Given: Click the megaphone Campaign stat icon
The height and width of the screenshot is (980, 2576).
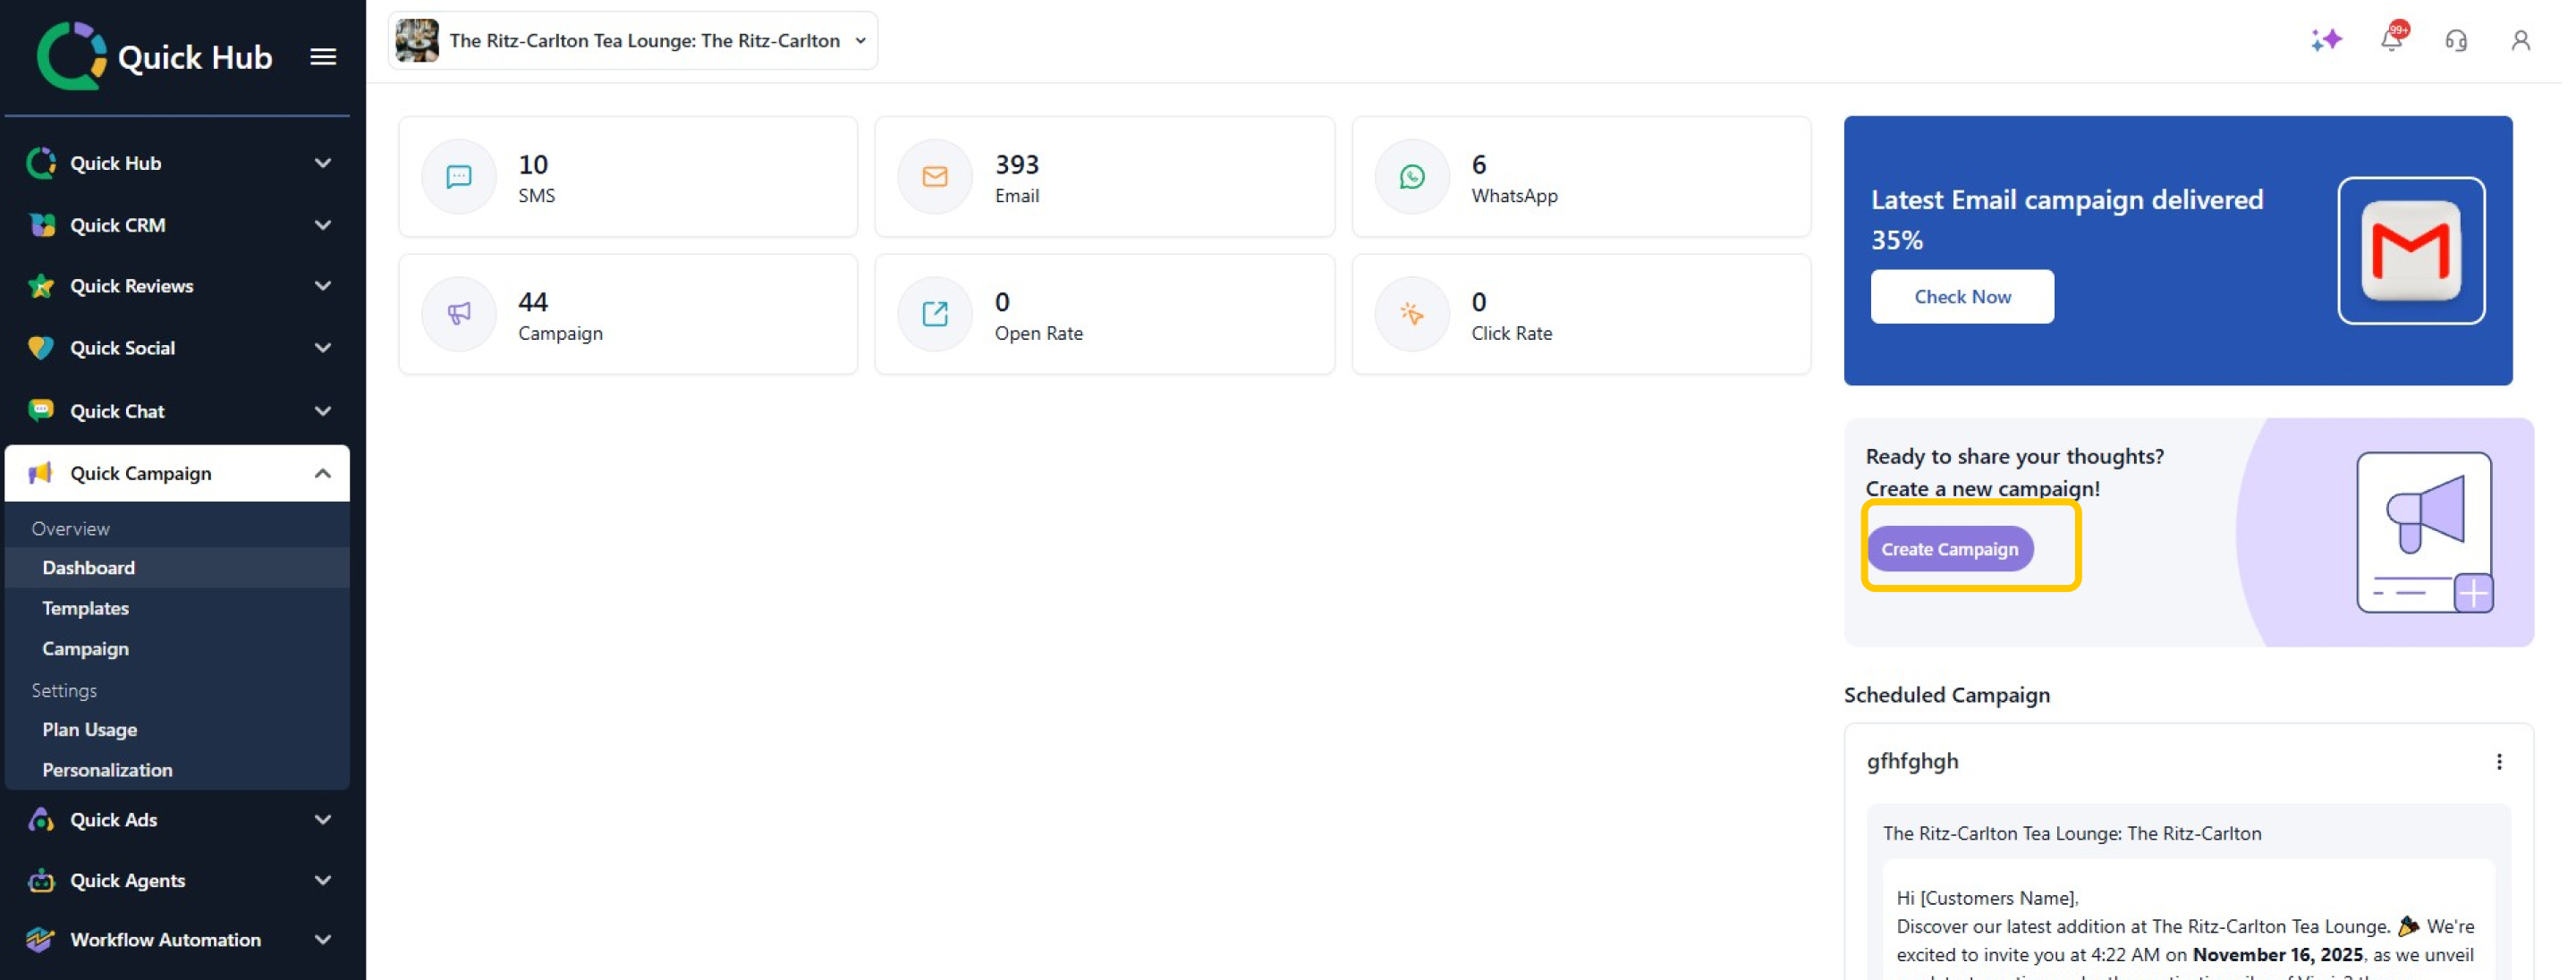Looking at the screenshot, I should [459, 314].
